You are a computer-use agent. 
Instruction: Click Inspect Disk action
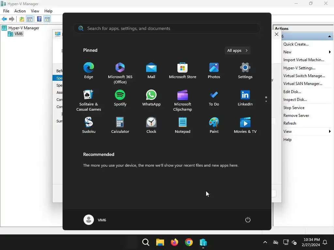pos(295,100)
